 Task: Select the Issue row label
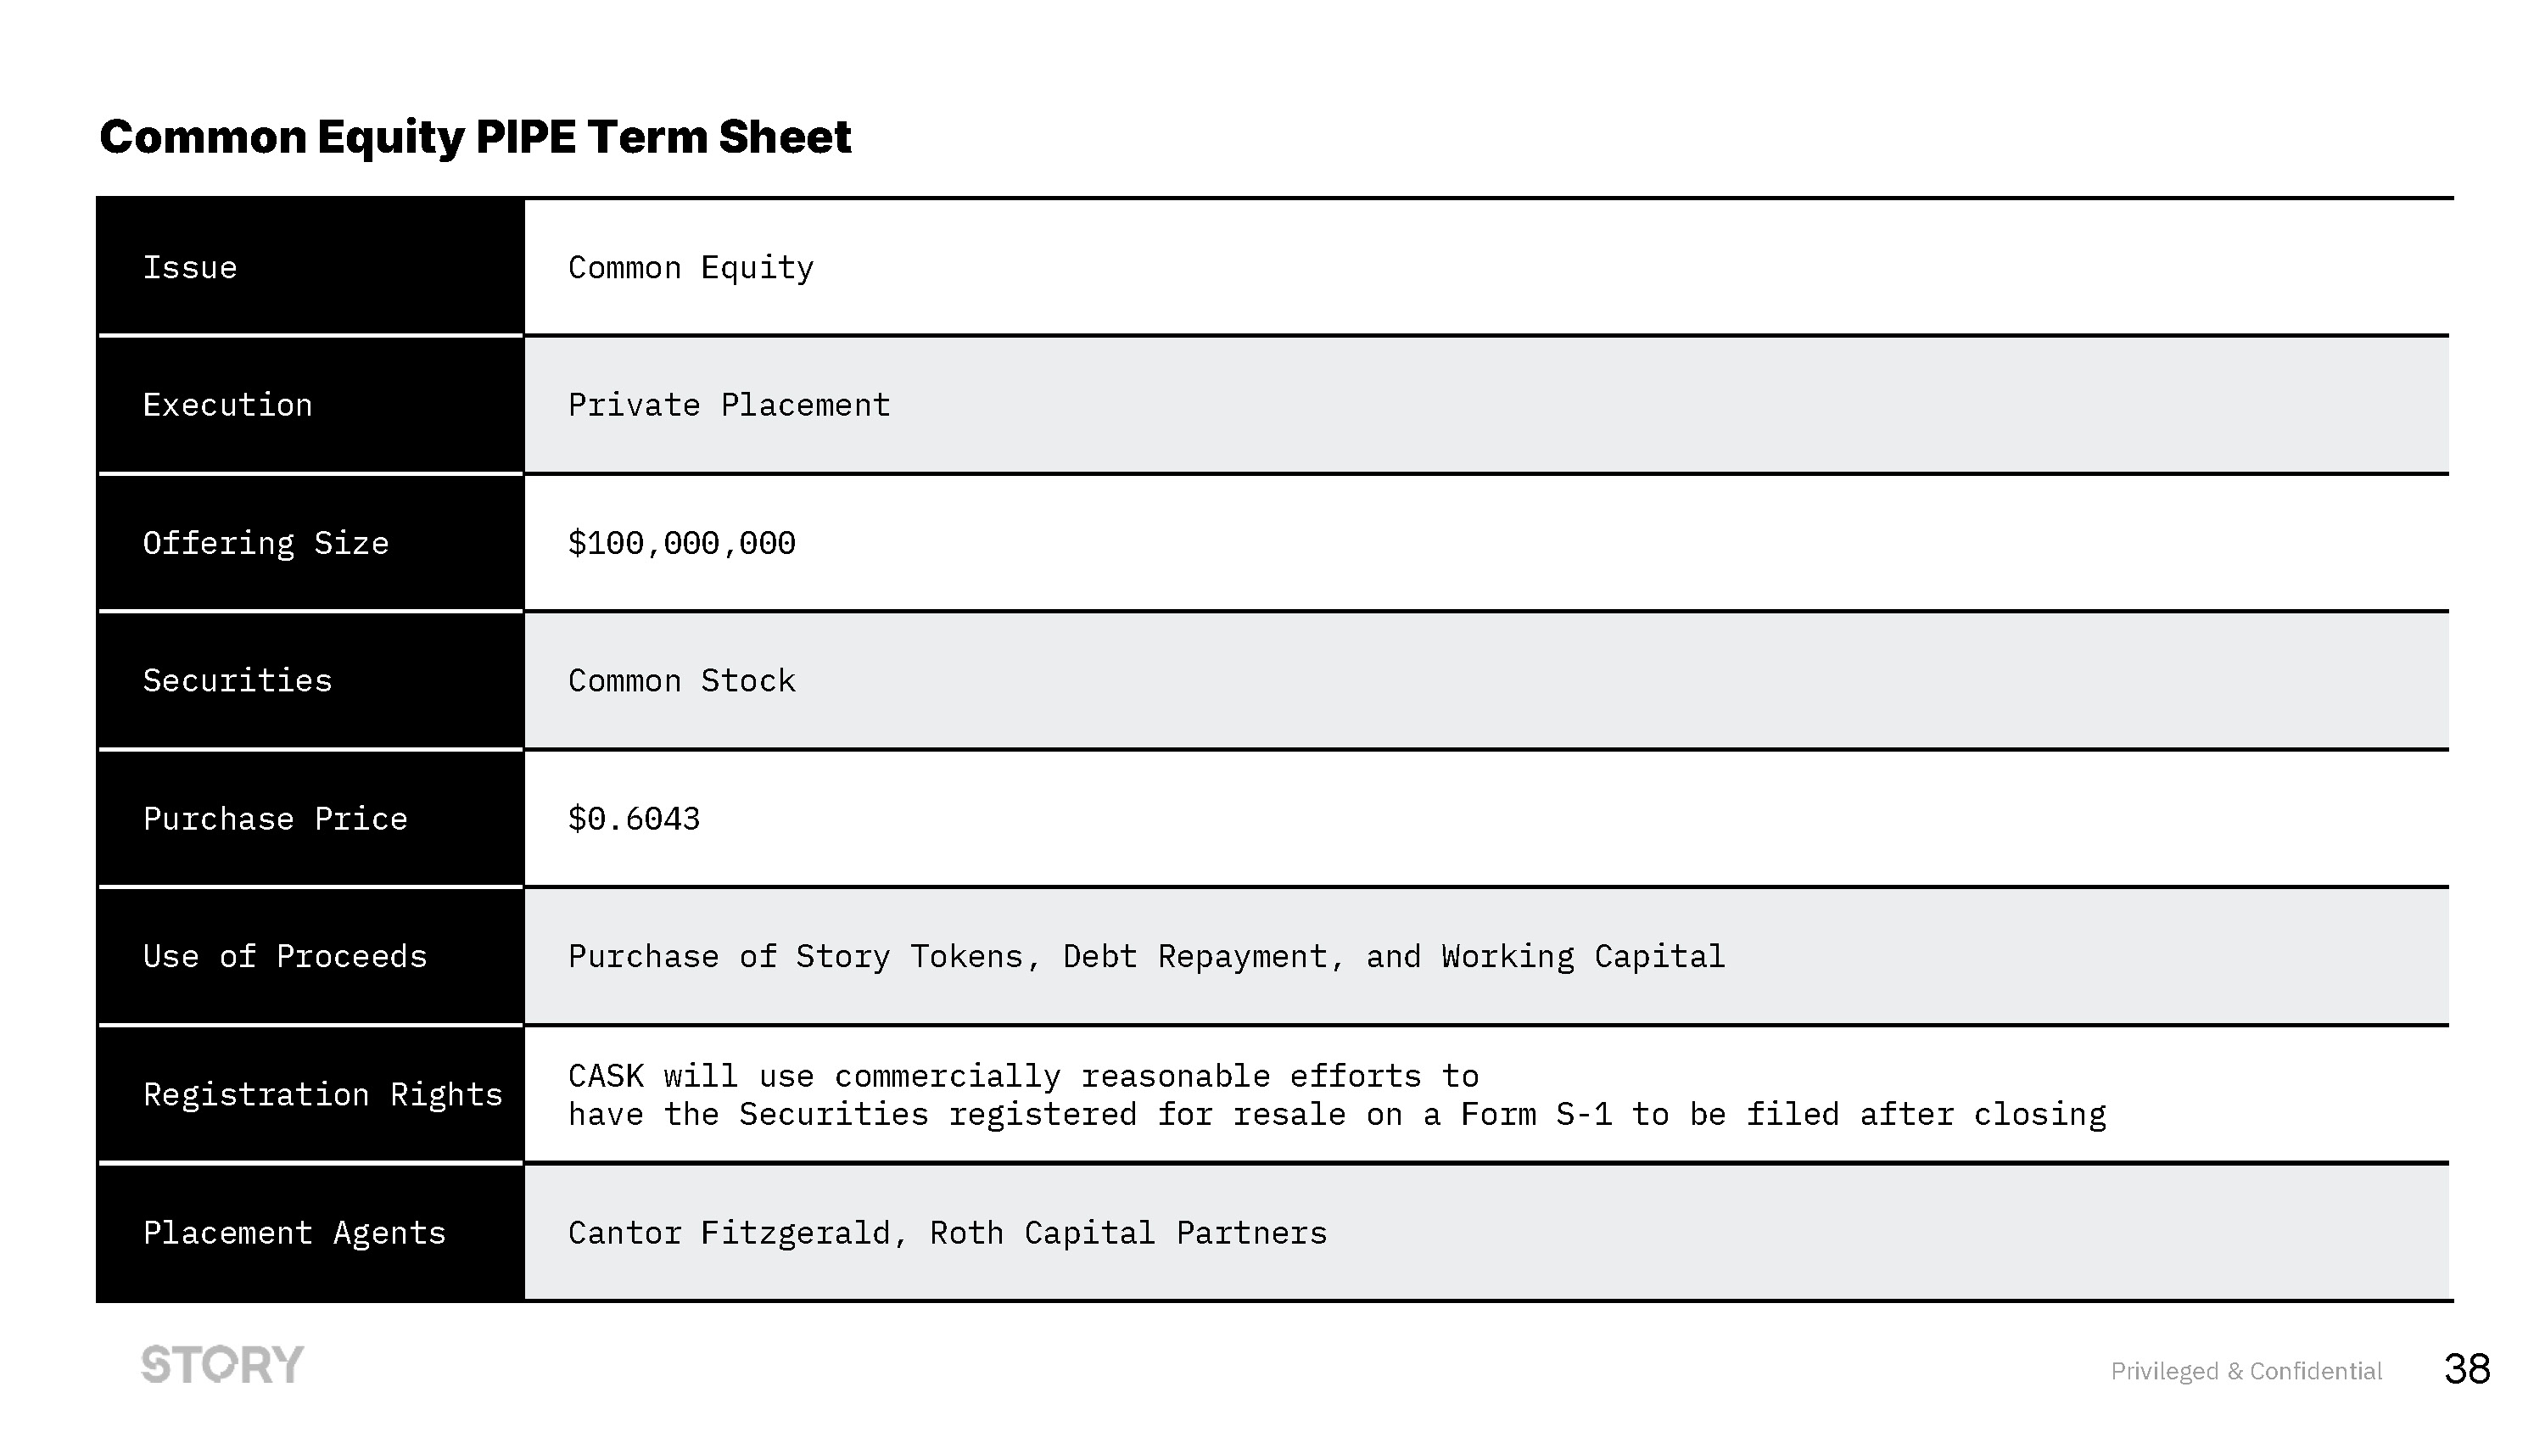(x=190, y=268)
